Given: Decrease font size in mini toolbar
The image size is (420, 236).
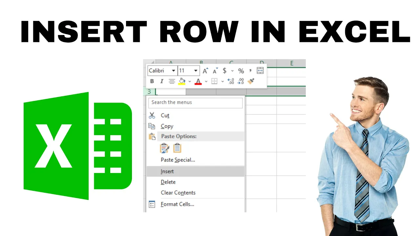Looking at the screenshot, I should pyautogui.click(x=215, y=71).
